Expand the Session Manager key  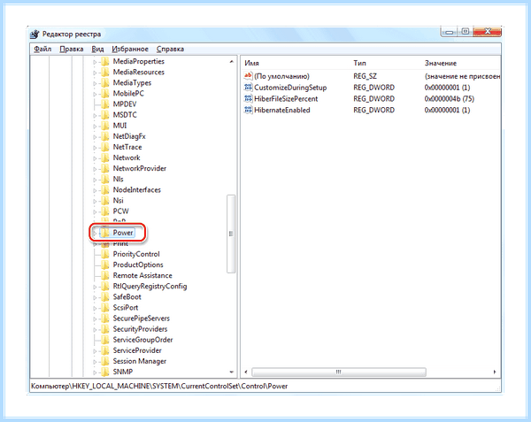(95, 362)
